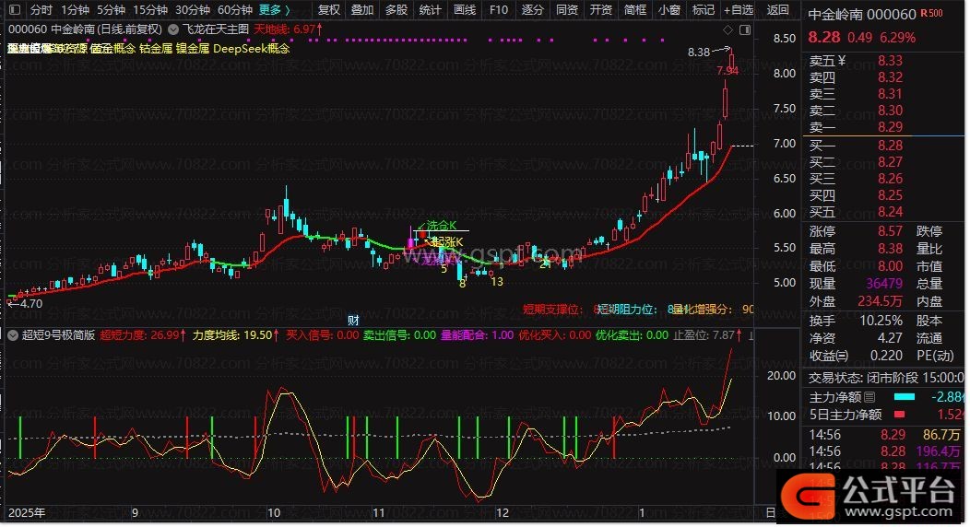Click the +自选 add to watchlist button

point(736,10)
